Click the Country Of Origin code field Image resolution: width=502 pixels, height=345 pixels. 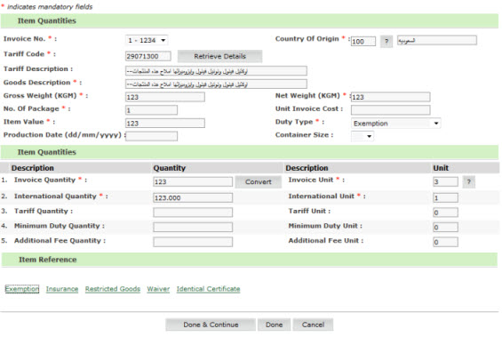click(363, 41)
